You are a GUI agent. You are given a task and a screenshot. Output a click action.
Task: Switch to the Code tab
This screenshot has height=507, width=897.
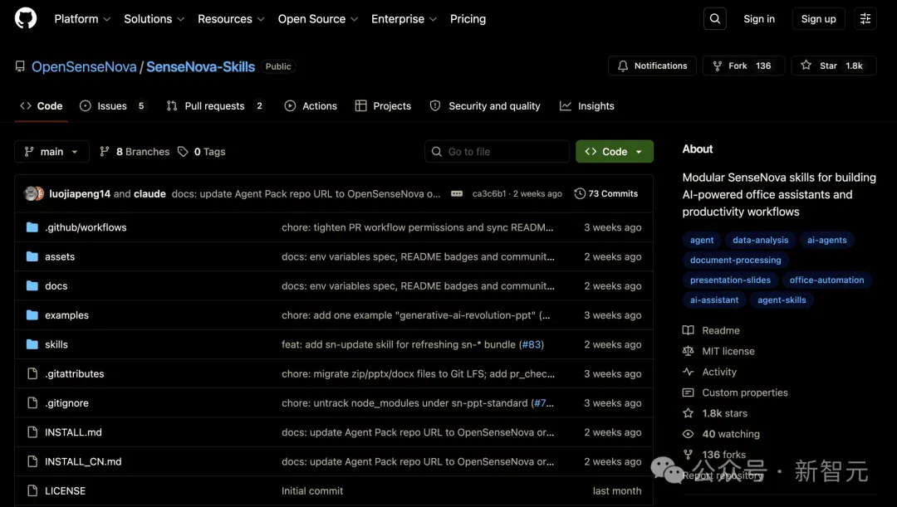coord(42,105)
